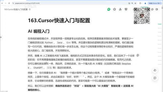Open the inline comment on the 然而 paragraph
163x92 pixels.
[138, 55]
